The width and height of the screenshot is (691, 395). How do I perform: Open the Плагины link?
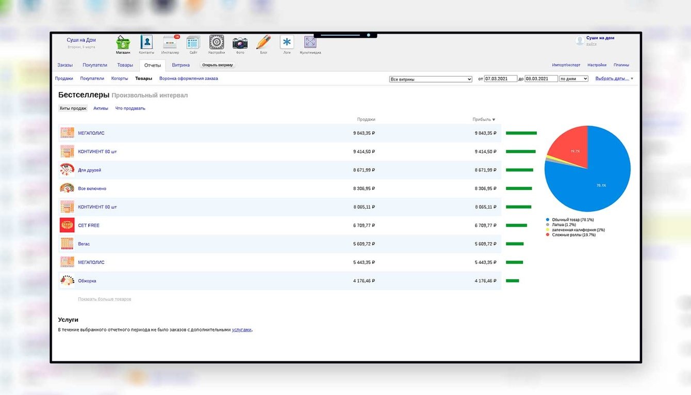click(x=621, y=65)
